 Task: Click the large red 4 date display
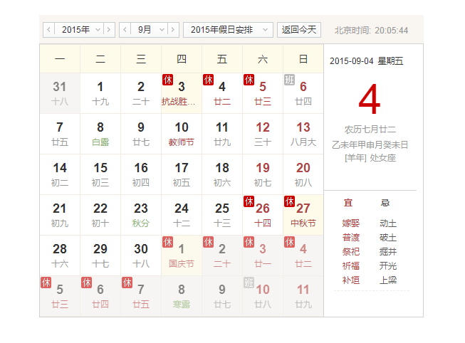click(369, 100)
